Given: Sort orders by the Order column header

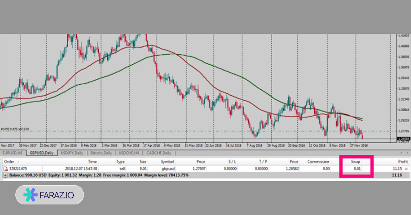Looking at the screenshot, I should [x=9, y=161].
